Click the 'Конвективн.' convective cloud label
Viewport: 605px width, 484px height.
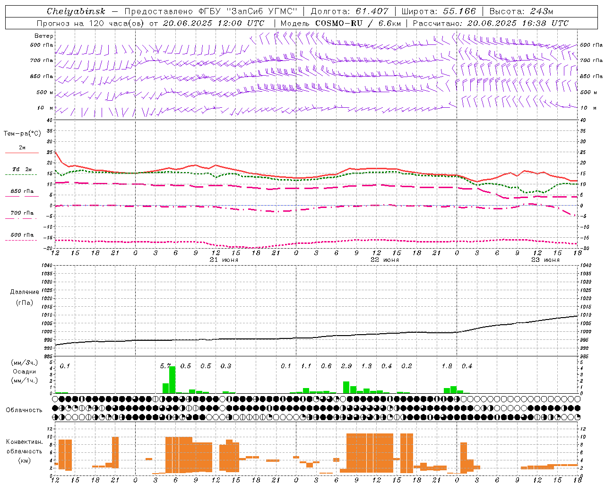point(25,442)
